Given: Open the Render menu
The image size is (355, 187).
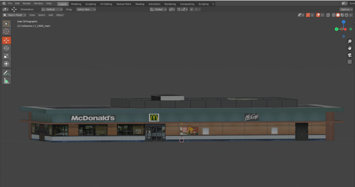Looking at the screenshot, I should 27,4.
